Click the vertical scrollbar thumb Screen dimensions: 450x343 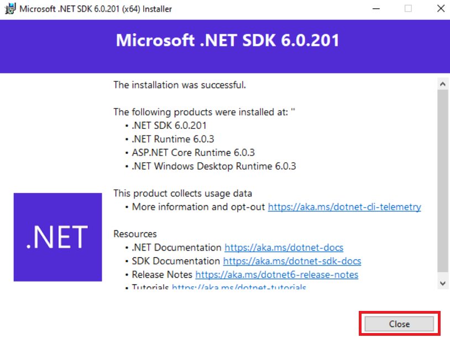point(442,180)
